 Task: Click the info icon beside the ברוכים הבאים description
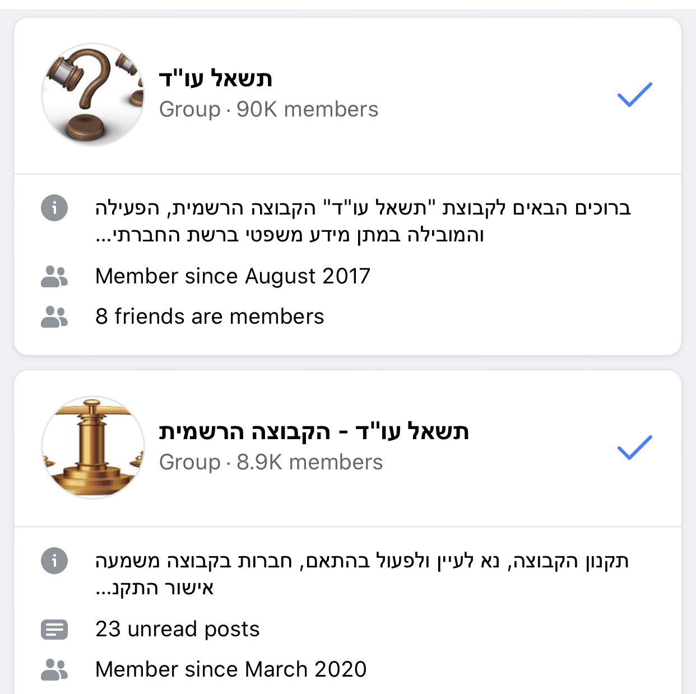[54, 208]
